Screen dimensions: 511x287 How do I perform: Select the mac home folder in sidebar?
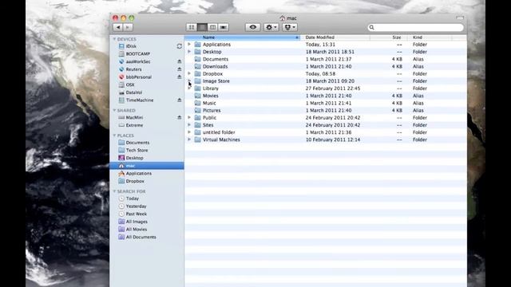tap(147, 166)
